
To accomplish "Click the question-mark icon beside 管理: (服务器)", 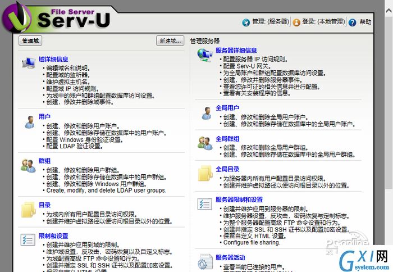I will coord(246,22).
